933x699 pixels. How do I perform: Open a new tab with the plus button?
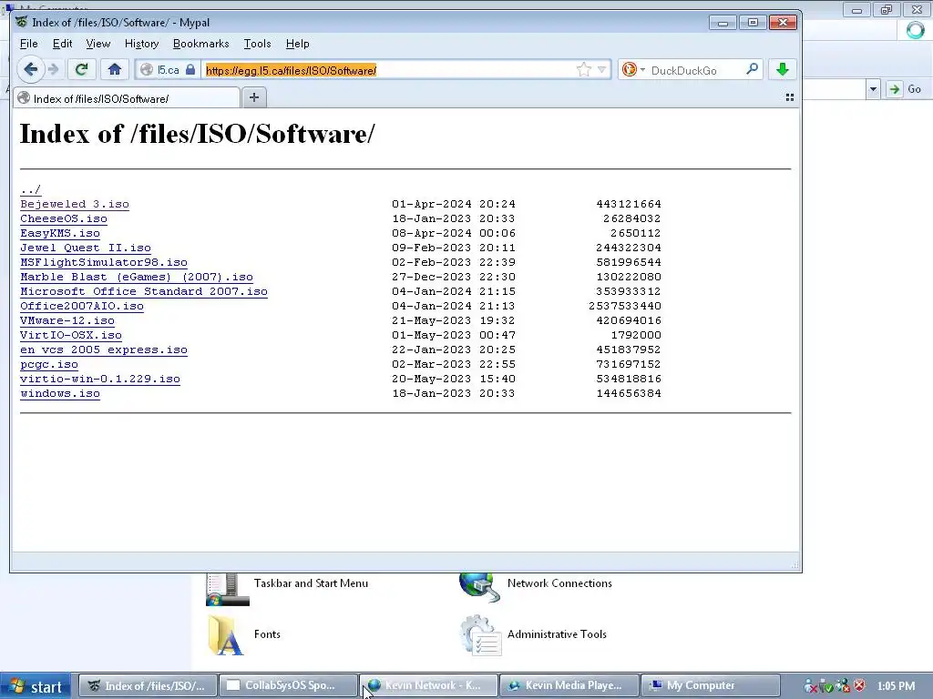(254, 97)
